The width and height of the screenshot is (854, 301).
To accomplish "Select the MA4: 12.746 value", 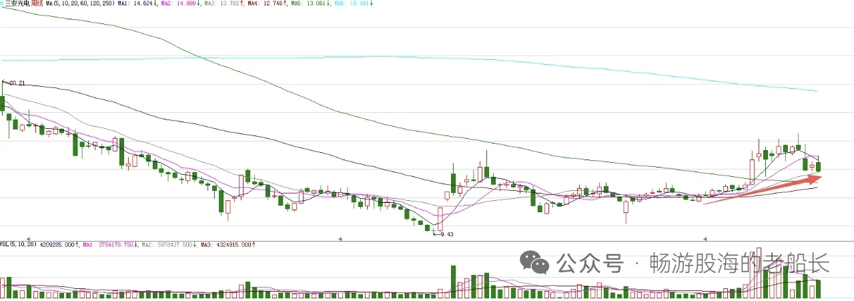I will pos(264,4).
